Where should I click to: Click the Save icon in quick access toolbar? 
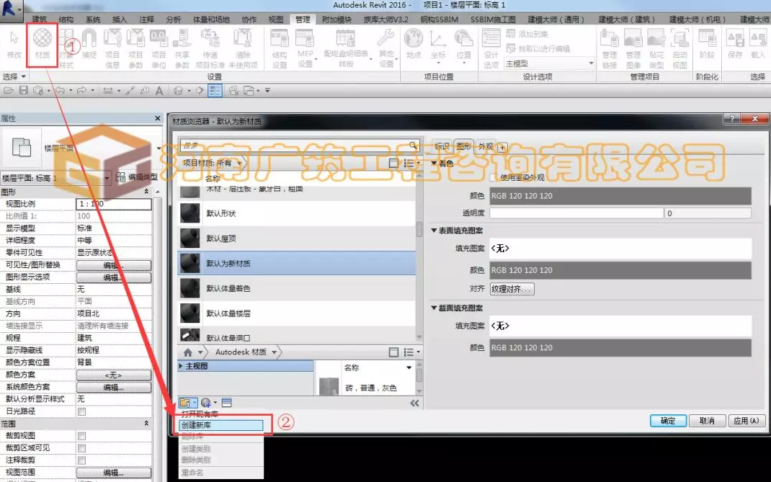tap(23, 91)
